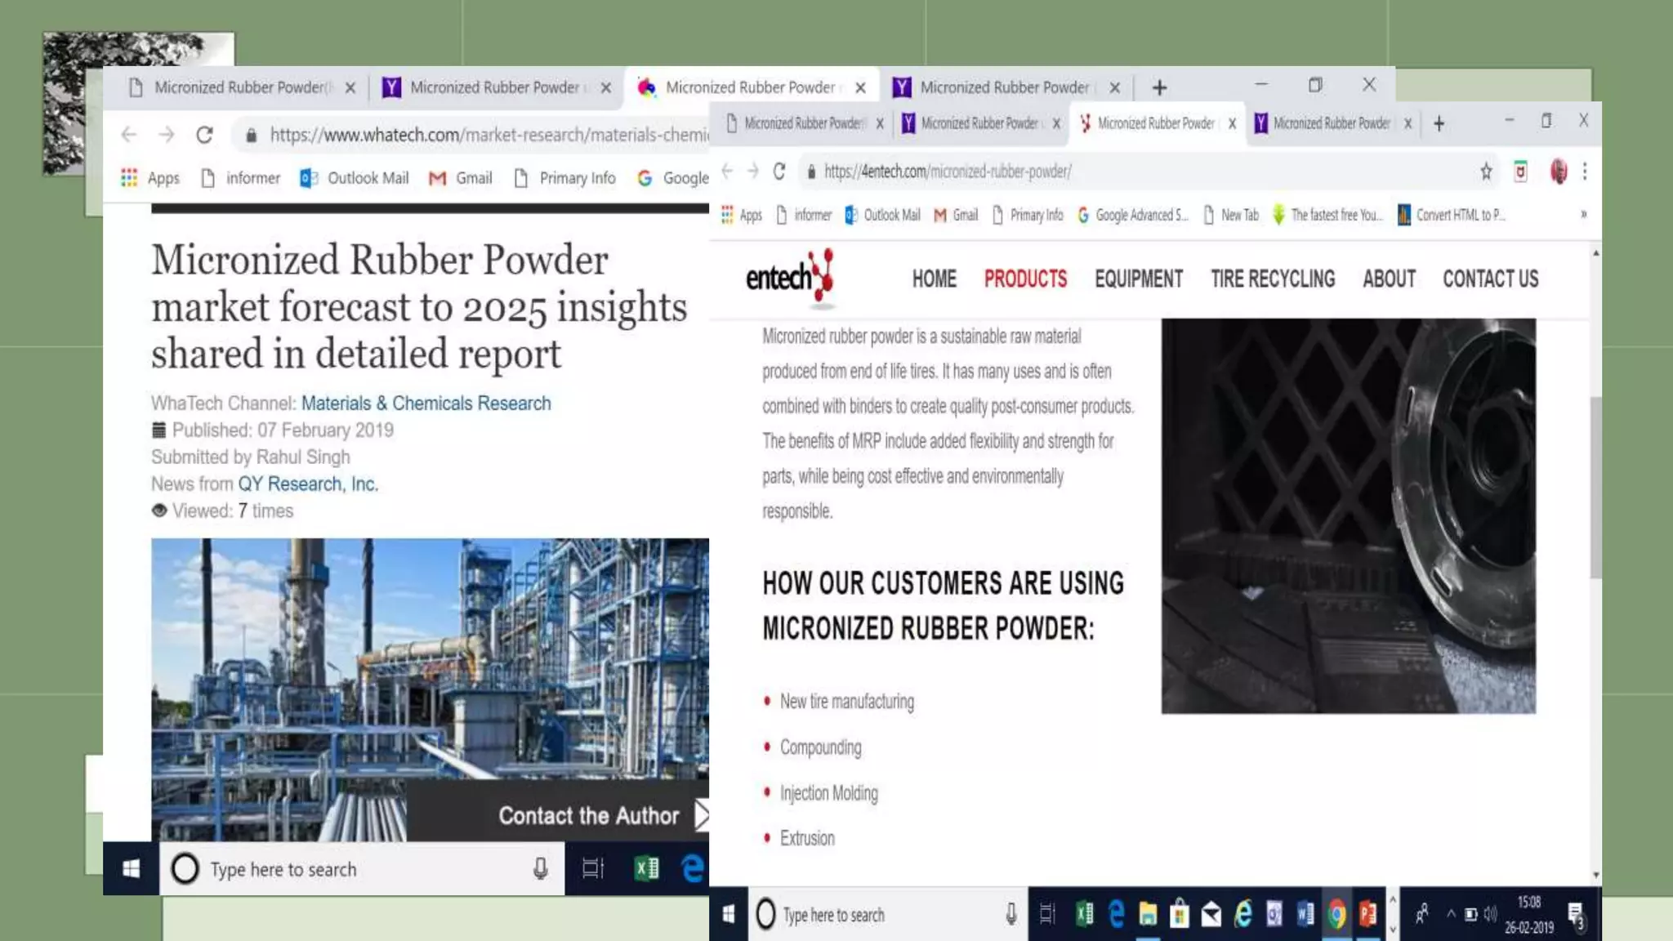Open the Microsoft Store taskbar icon
The height and width of the screenshot is (941, 1673).
1180,915
